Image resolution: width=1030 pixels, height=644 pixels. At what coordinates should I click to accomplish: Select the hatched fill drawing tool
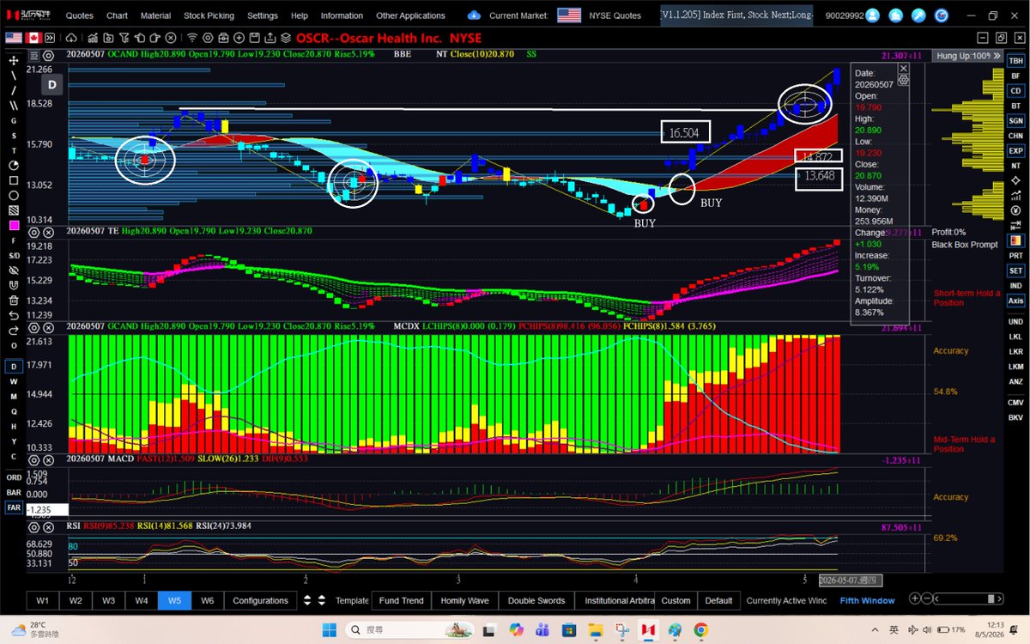click(14, 210)
